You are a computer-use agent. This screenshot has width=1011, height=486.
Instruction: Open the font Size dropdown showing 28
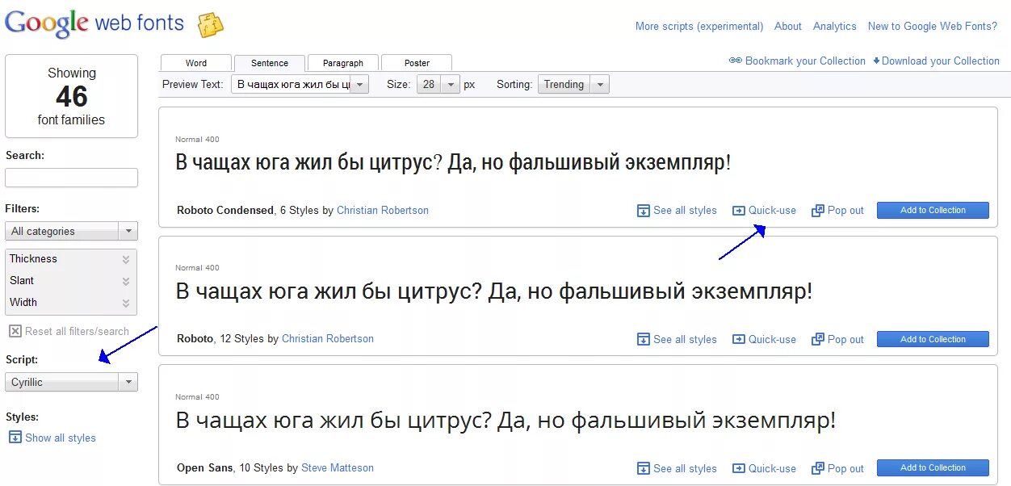point(438,84)
